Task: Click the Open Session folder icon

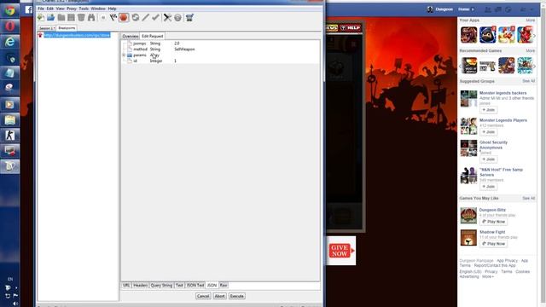Action: (x=51, y=17)
